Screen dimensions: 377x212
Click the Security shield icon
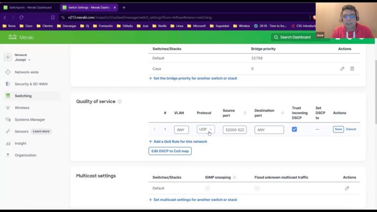(8, 84)
